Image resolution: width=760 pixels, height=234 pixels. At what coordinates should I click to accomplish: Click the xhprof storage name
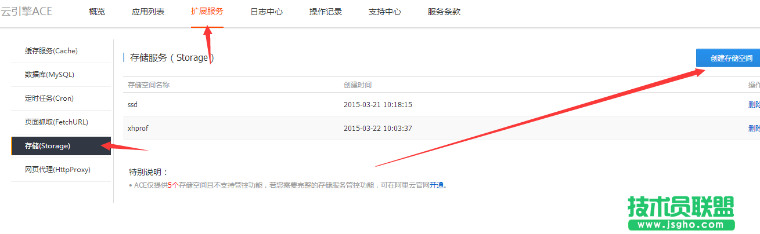pyautogui.click(x=138, y=128)
